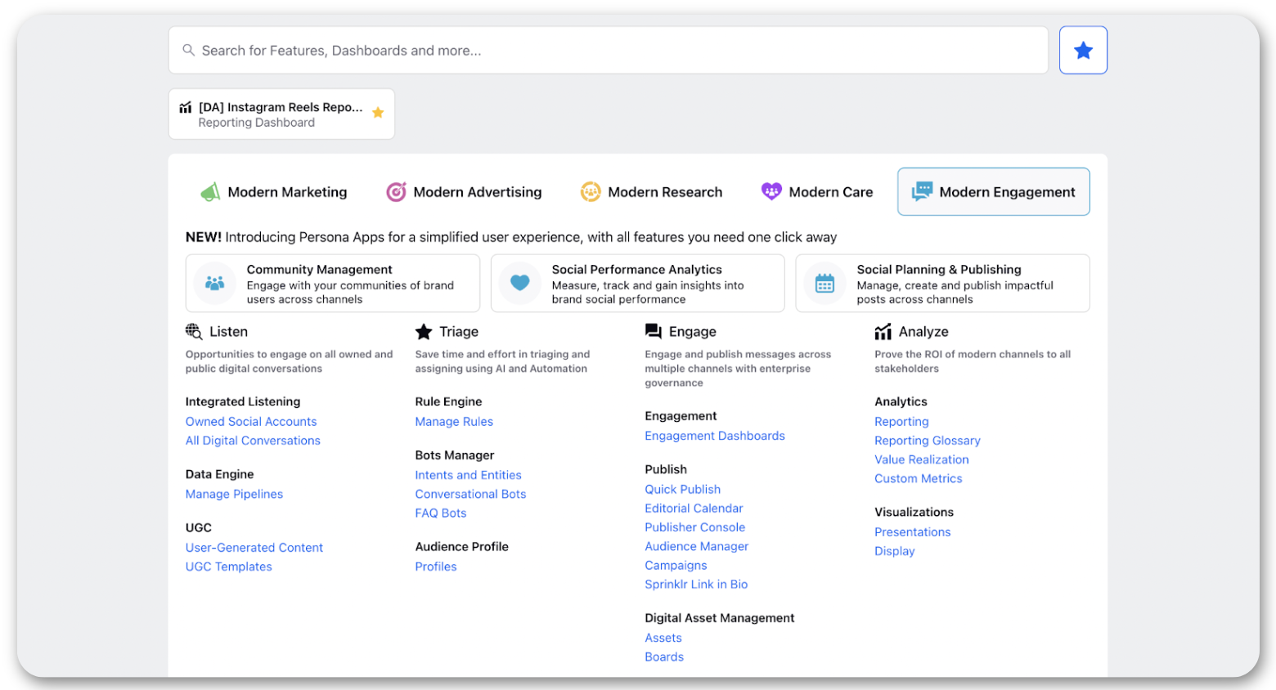
Task: Open Display link
Action: coord(895,551)
